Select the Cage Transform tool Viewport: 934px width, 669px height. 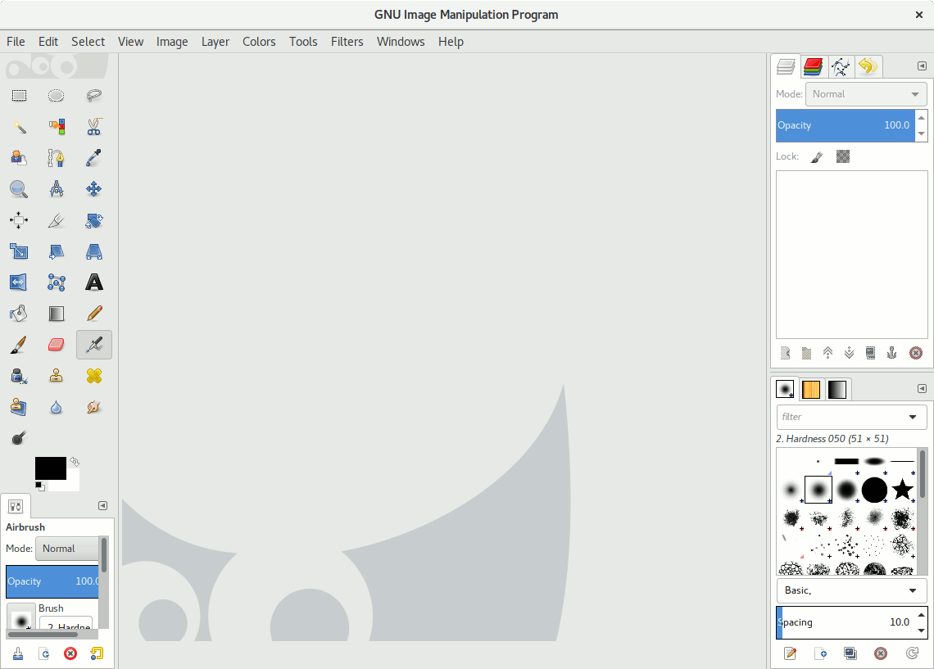pyautogui.click(x=56, y=283)
